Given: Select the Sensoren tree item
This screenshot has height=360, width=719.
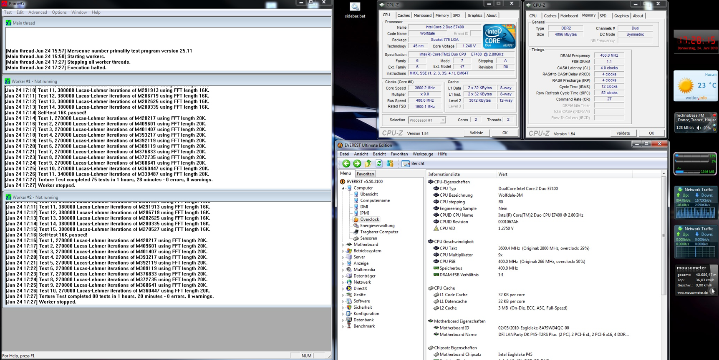Looking at the screenshot, I should tap(368, 238).
